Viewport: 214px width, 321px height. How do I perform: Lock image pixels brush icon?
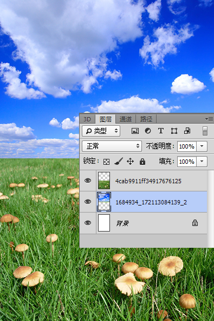[119, 162]
